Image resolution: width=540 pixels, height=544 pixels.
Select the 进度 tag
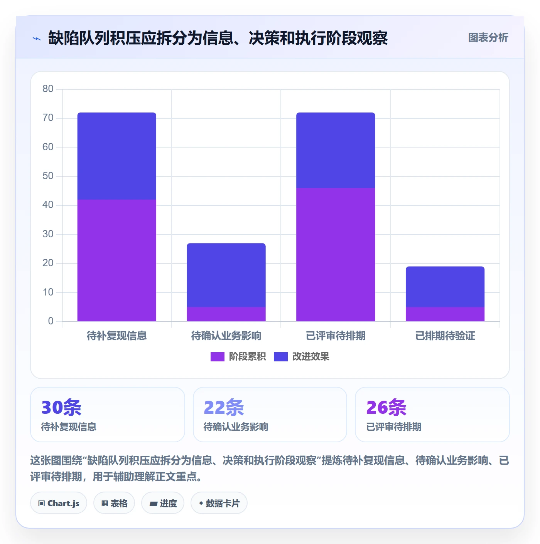(x=163, y=503)
